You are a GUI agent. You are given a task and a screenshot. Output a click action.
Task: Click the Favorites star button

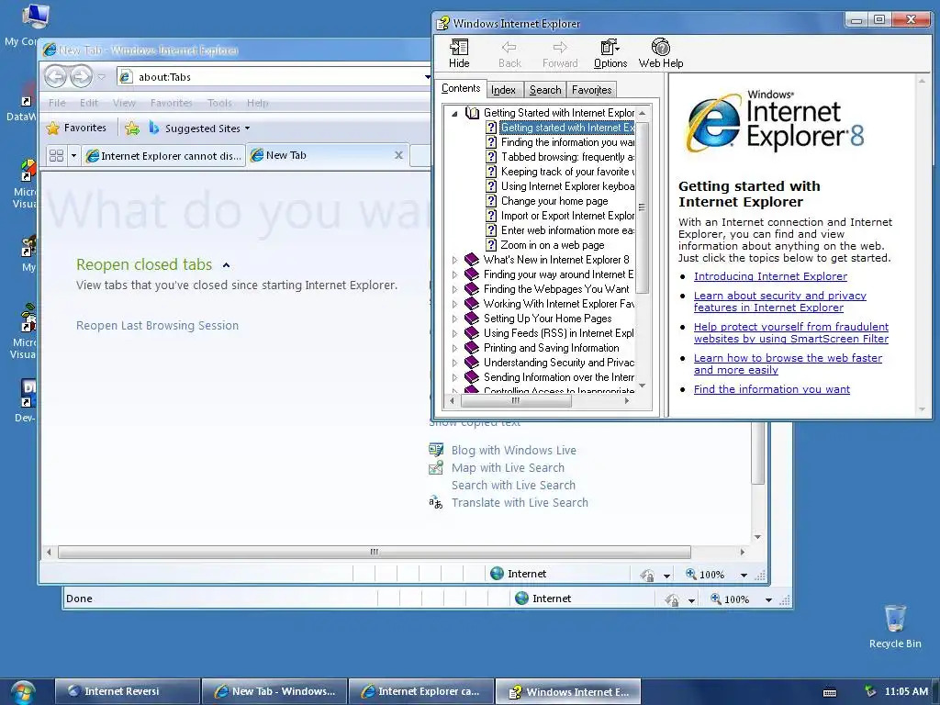(76, 128)
